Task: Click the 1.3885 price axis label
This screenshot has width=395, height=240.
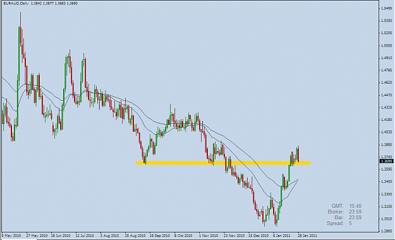Action: click(x=386, y=145)
